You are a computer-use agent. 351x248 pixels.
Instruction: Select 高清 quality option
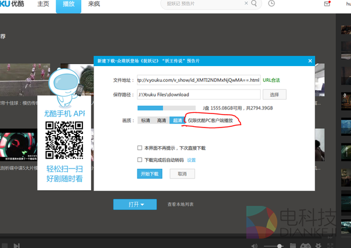pos(161,120)
